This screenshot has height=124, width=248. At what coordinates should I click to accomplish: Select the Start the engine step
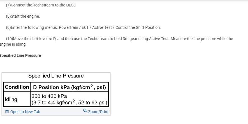23,16
